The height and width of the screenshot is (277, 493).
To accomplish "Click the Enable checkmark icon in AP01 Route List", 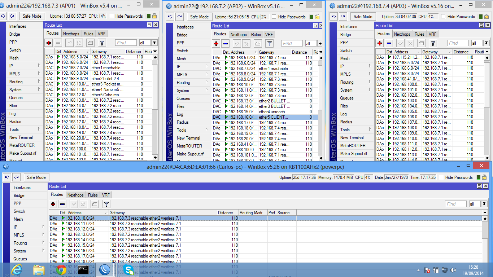I will click(x=70, y=43).
